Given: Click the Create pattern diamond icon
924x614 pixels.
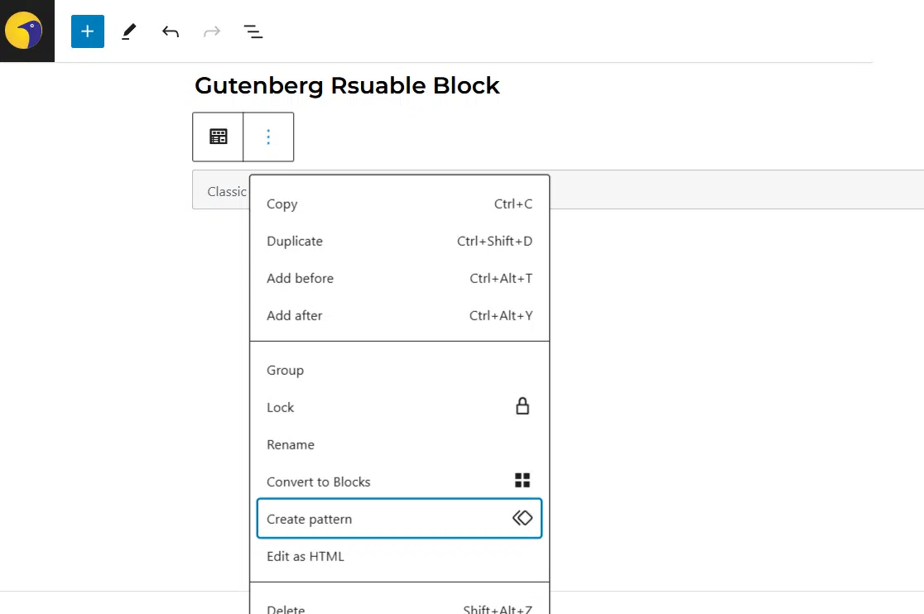Looking at the screenshot, I should click(x=522, y=518).
